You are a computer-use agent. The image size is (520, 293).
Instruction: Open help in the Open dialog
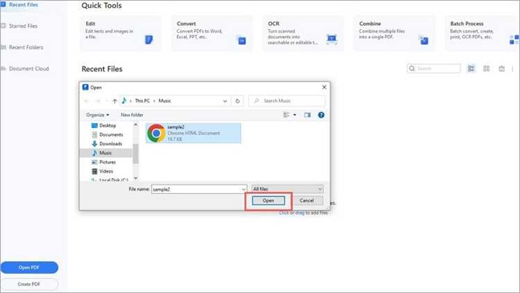tap(321, 115)
